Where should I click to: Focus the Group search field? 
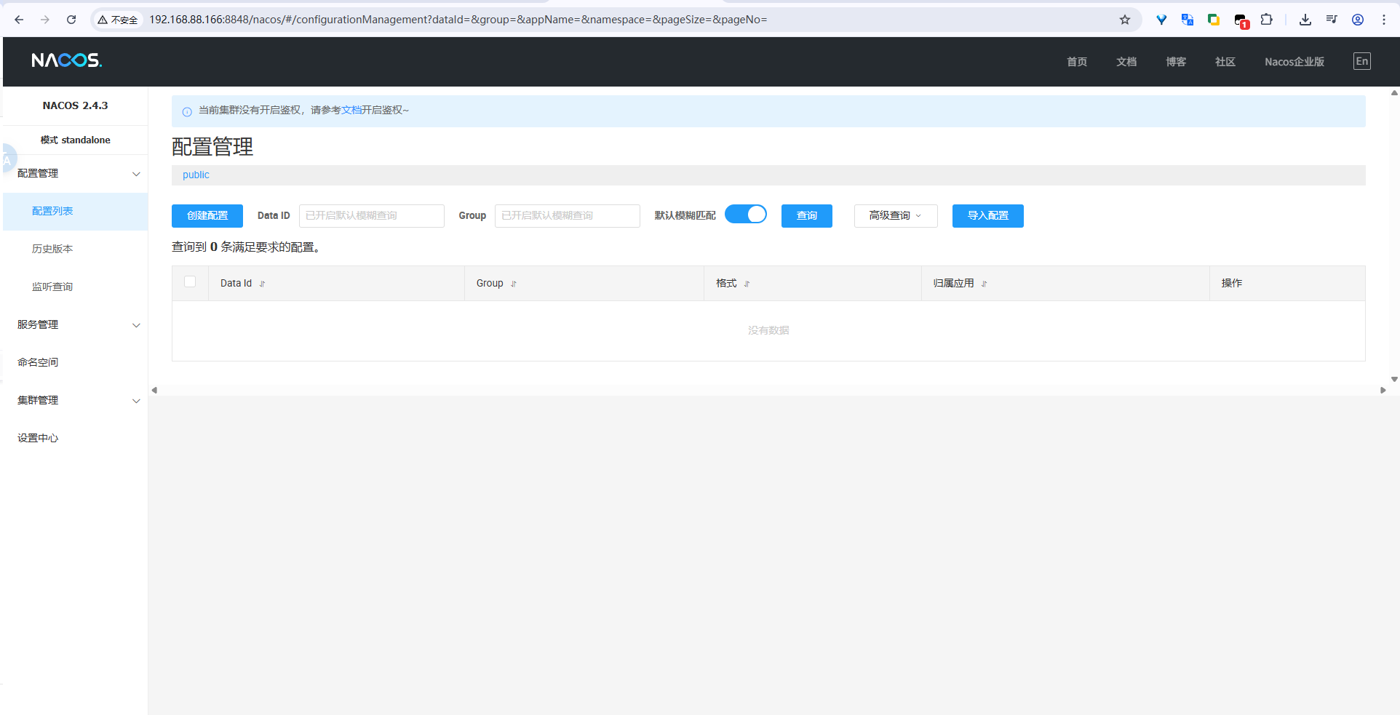[x=568, y=216]
